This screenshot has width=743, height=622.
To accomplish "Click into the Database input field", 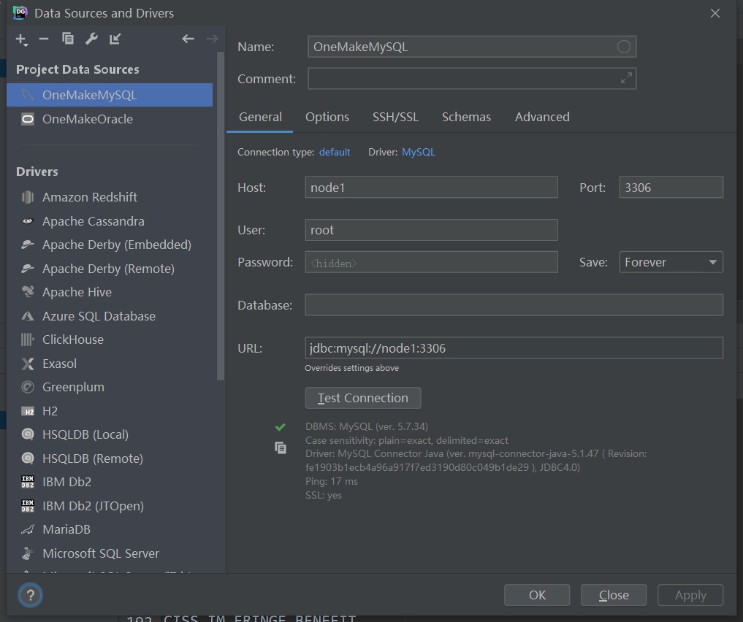I will (514, 305).
